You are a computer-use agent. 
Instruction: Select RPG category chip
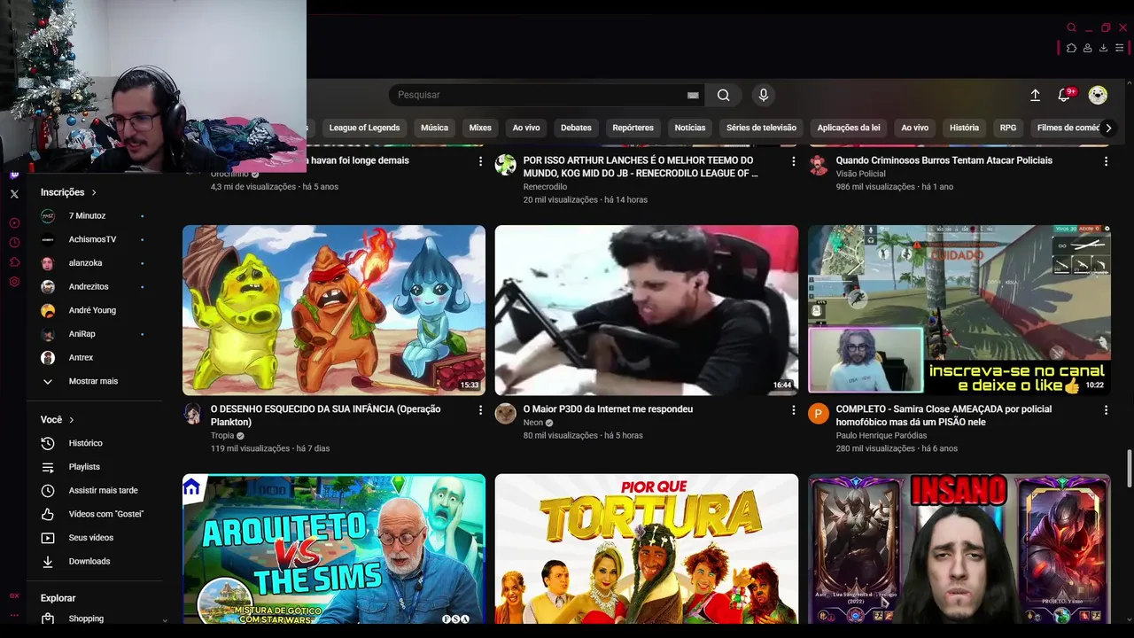(1008, 128)
